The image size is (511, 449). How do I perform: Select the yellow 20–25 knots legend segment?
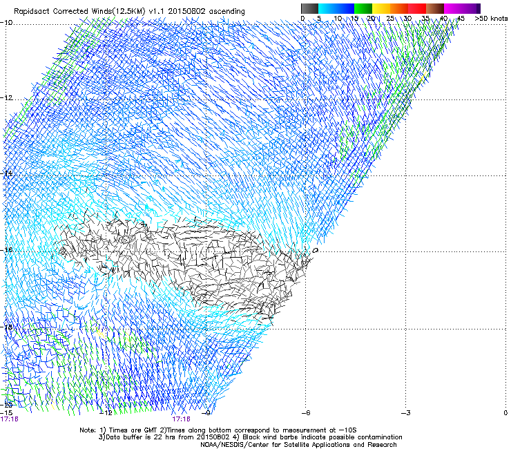381,8
